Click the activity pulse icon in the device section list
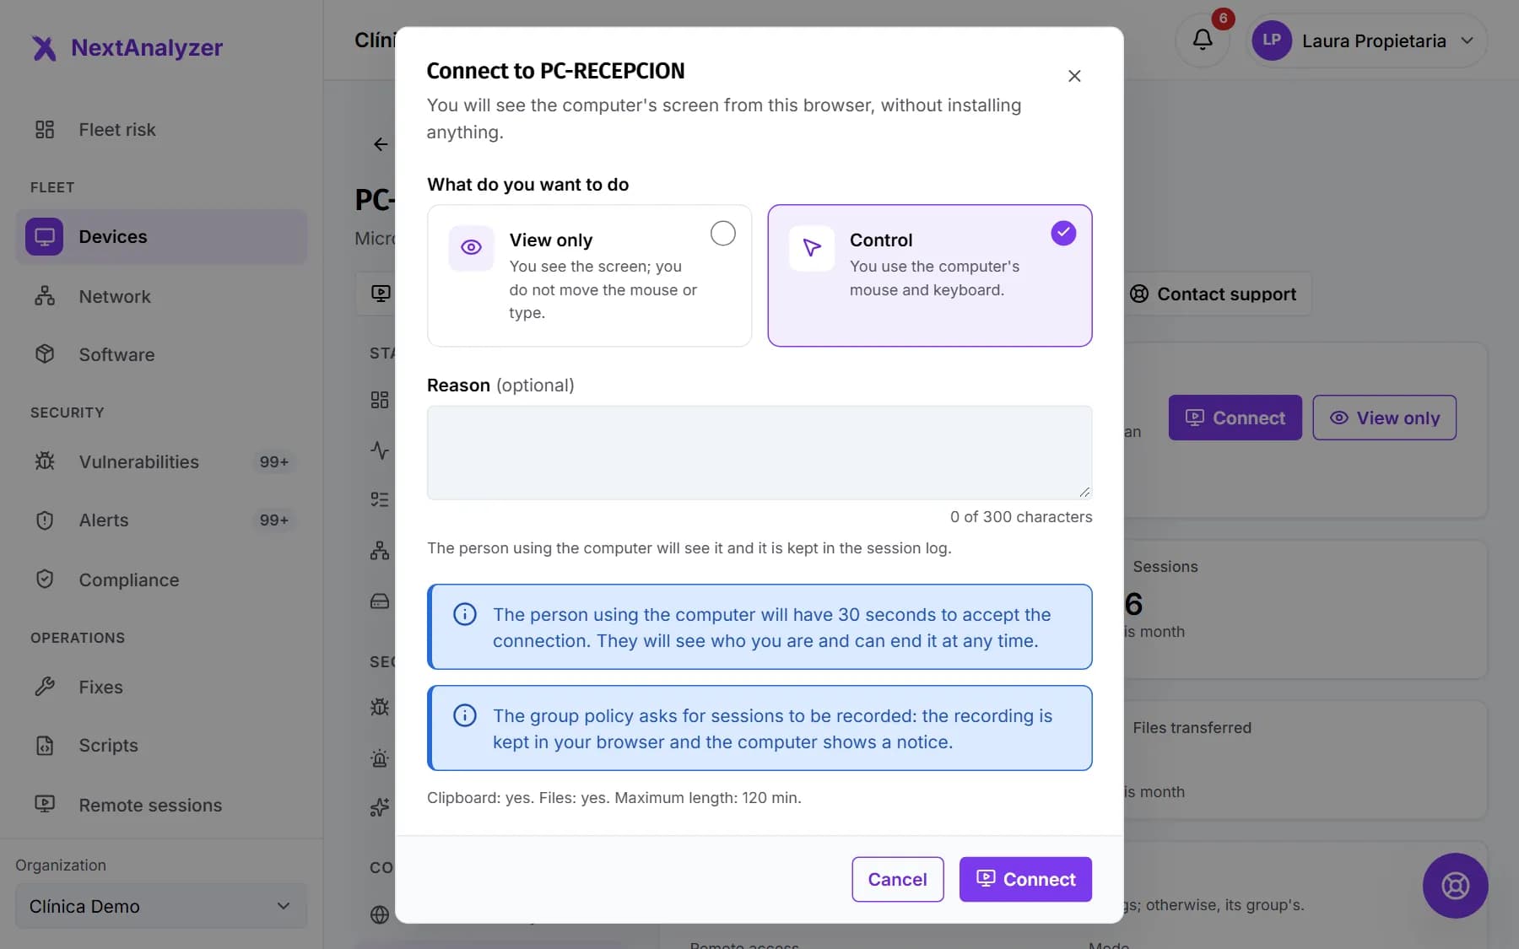 click(x=380, y=450)
